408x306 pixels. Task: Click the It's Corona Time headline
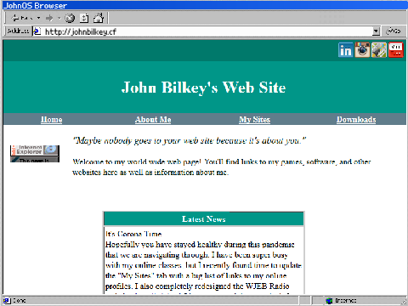click(x=133, y=234)
